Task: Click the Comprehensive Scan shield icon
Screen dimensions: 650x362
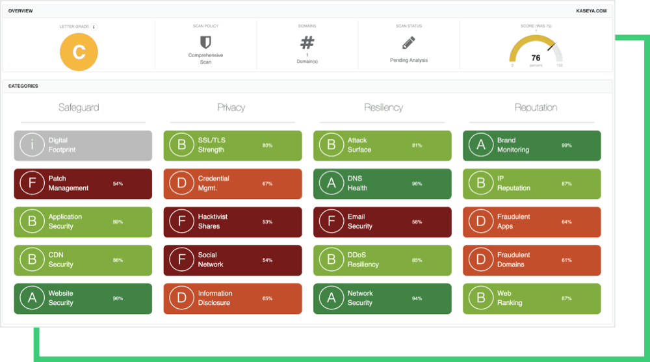Action: (205, 43)
